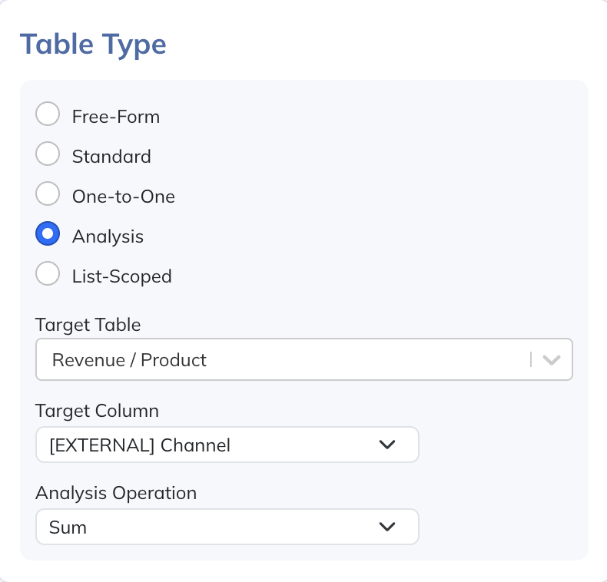607x582 pixels.
Task: Click the Analysis Operation field label
Action: [x=116, y=493]
